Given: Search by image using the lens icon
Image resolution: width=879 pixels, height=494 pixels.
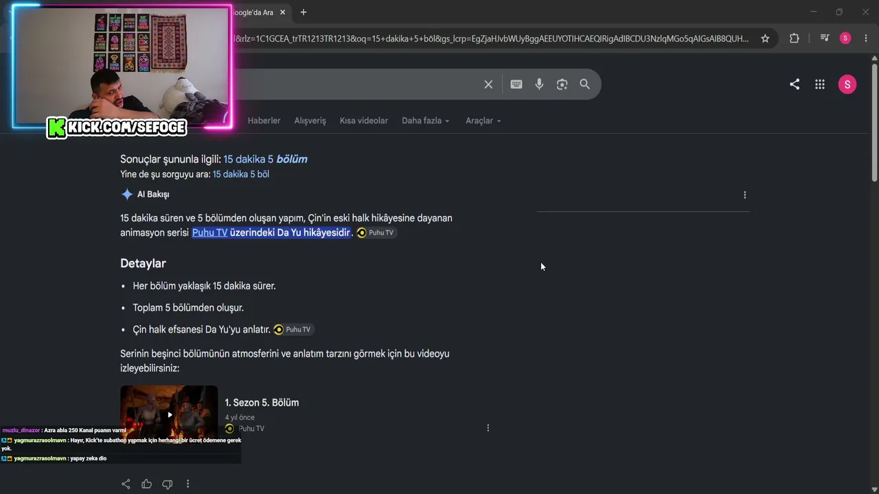Looking at the screenshot, I should pyautogui.click(x=562, y=84).
